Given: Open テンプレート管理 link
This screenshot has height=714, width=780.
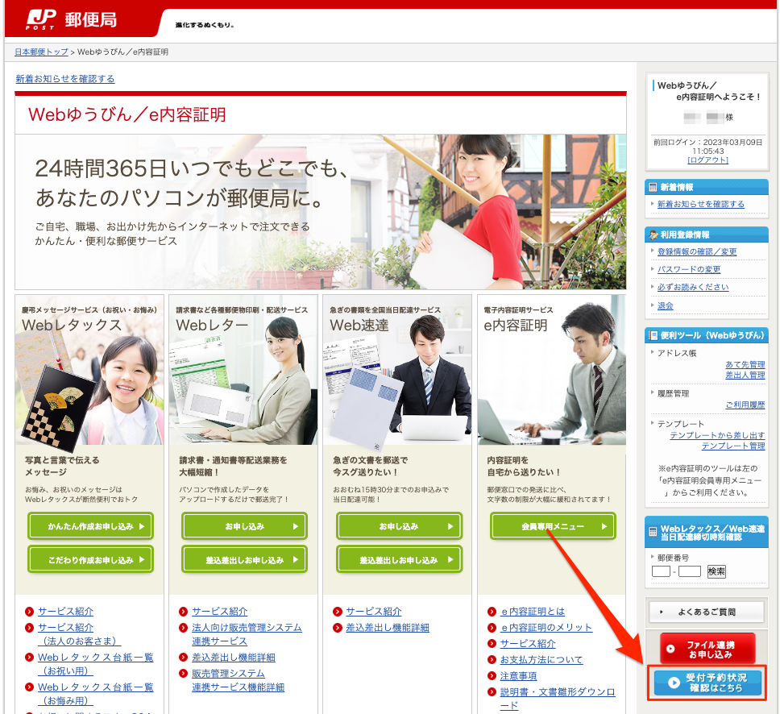Looking at the screenshot, I should (732, 446).
